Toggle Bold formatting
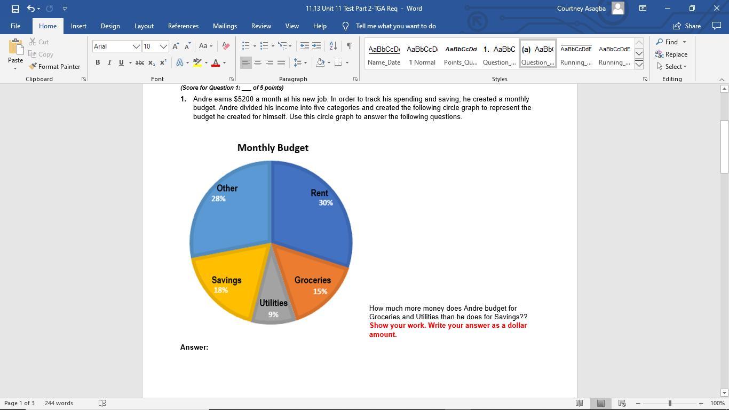This screenshot has height=410, width=729. point(98,62)
